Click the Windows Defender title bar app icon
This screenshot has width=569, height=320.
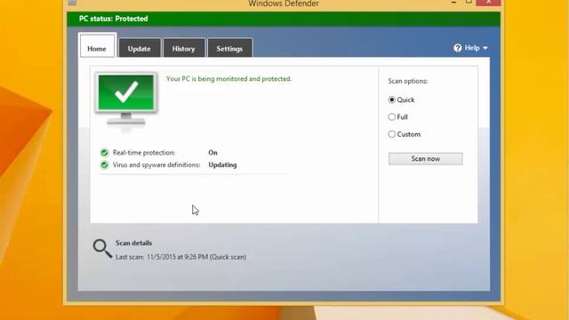73,3
